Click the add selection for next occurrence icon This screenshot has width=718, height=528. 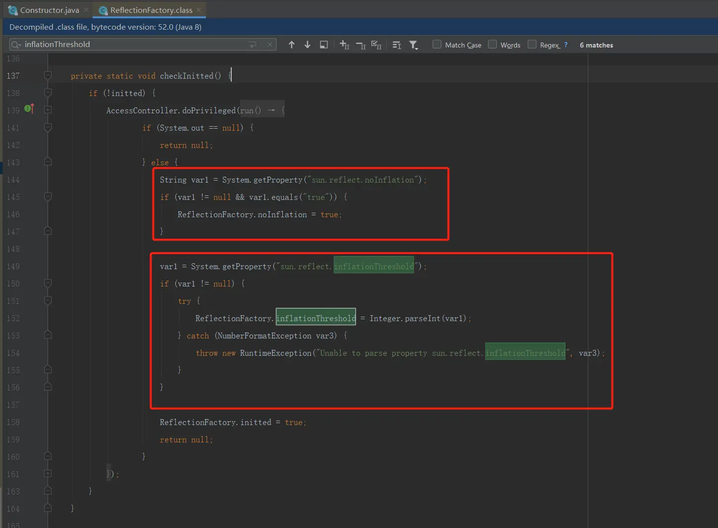coord(344,45)
